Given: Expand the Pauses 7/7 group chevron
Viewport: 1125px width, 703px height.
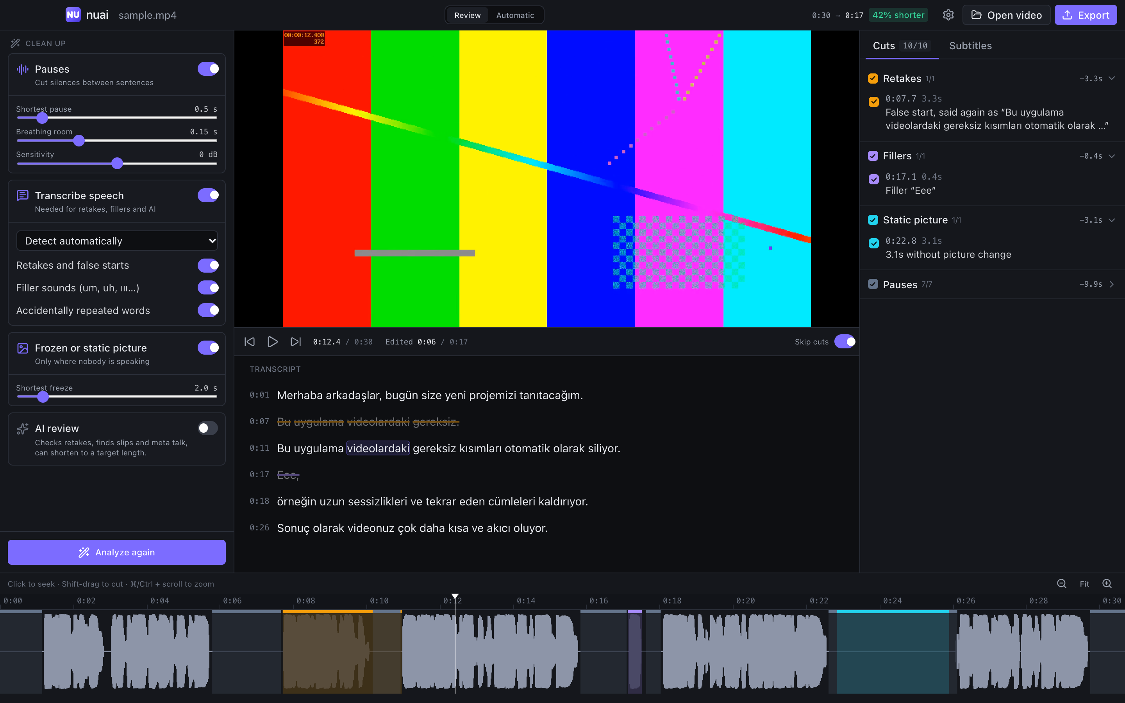Looking at the screenshot, I should click(1112, 284).
